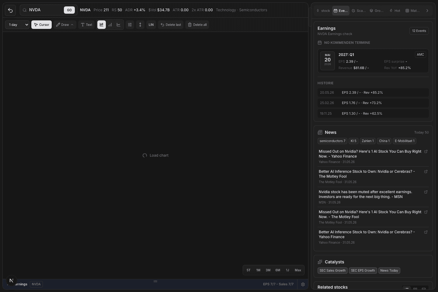Switch to line chart type icon
438x292 pixels.
[119, 25]
